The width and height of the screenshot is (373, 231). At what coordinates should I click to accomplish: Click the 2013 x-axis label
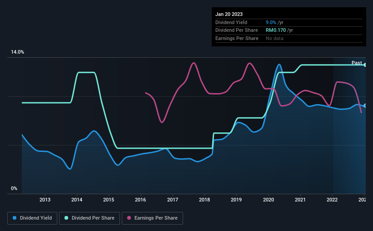[45, 200]
